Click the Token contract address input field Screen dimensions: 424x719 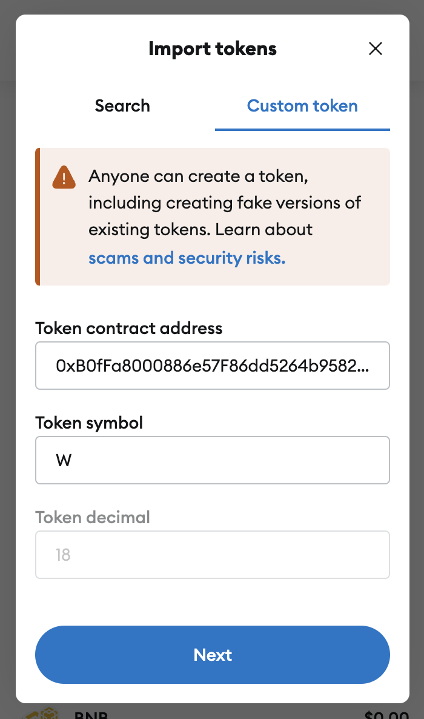(x=213, y=366)
